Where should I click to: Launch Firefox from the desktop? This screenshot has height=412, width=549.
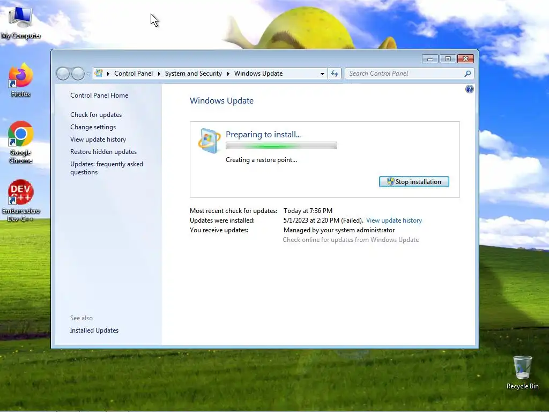pos(21,80)
